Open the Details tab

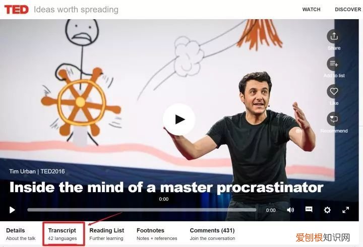point(21,234)
